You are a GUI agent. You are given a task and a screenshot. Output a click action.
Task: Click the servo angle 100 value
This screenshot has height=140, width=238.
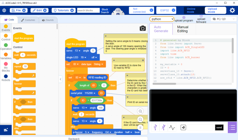coord(101,108)
